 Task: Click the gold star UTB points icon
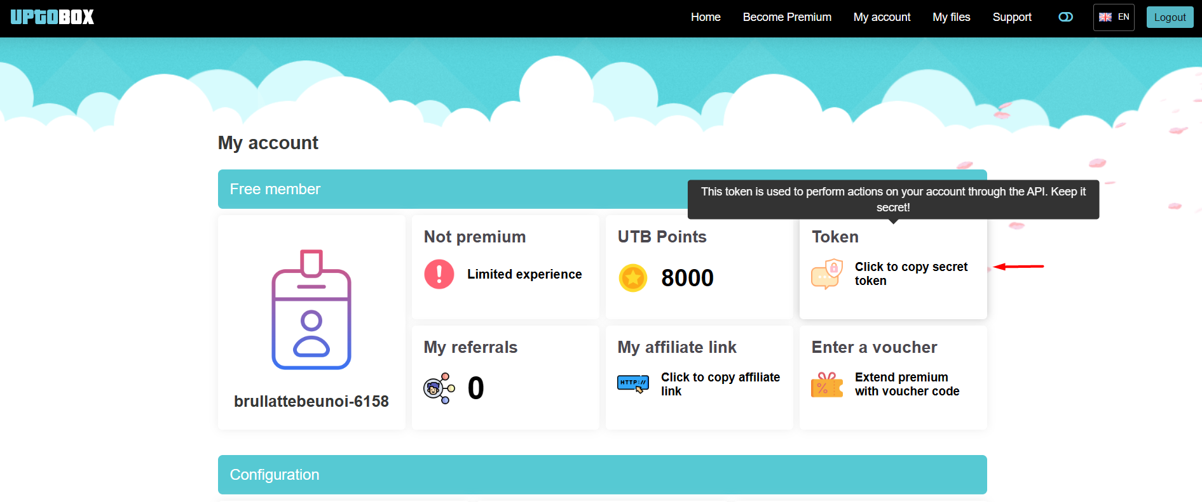pyautogui.click(x=633, y=277)
